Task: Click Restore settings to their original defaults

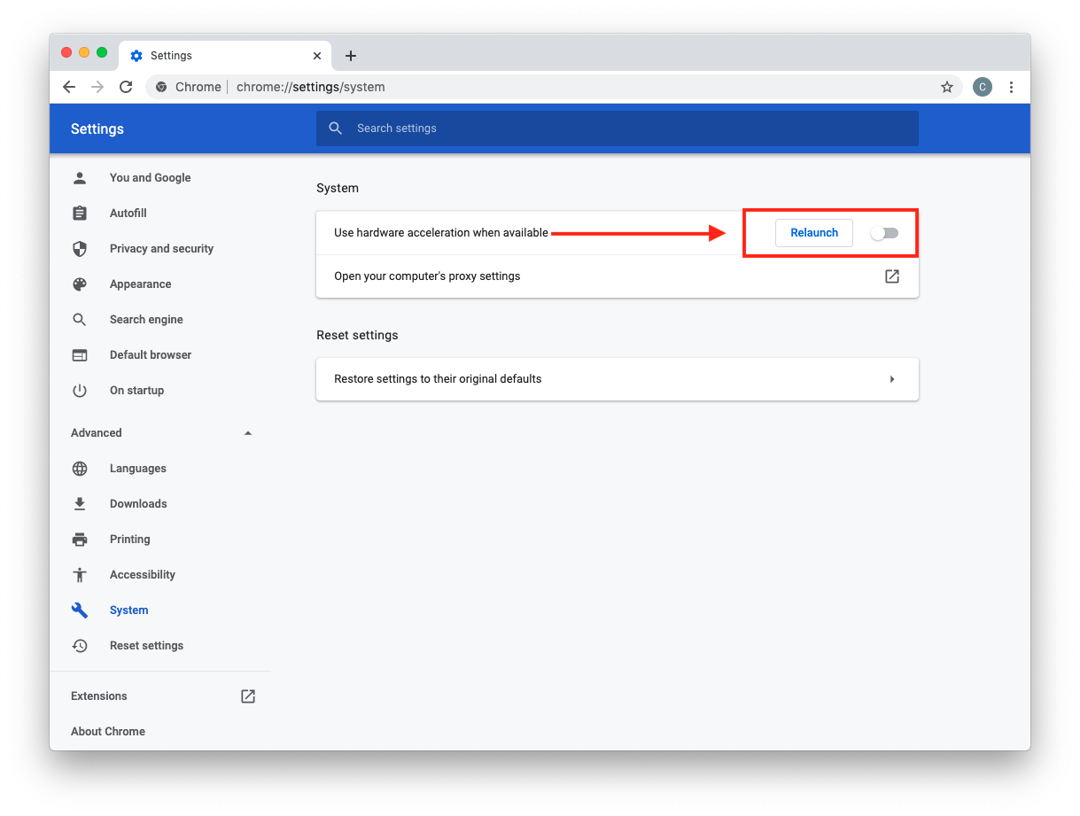Action: coord(618,379)
